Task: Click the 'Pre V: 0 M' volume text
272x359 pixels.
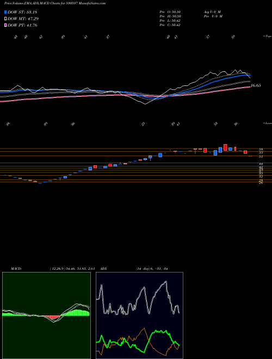Action: click(x=213, y=16)
